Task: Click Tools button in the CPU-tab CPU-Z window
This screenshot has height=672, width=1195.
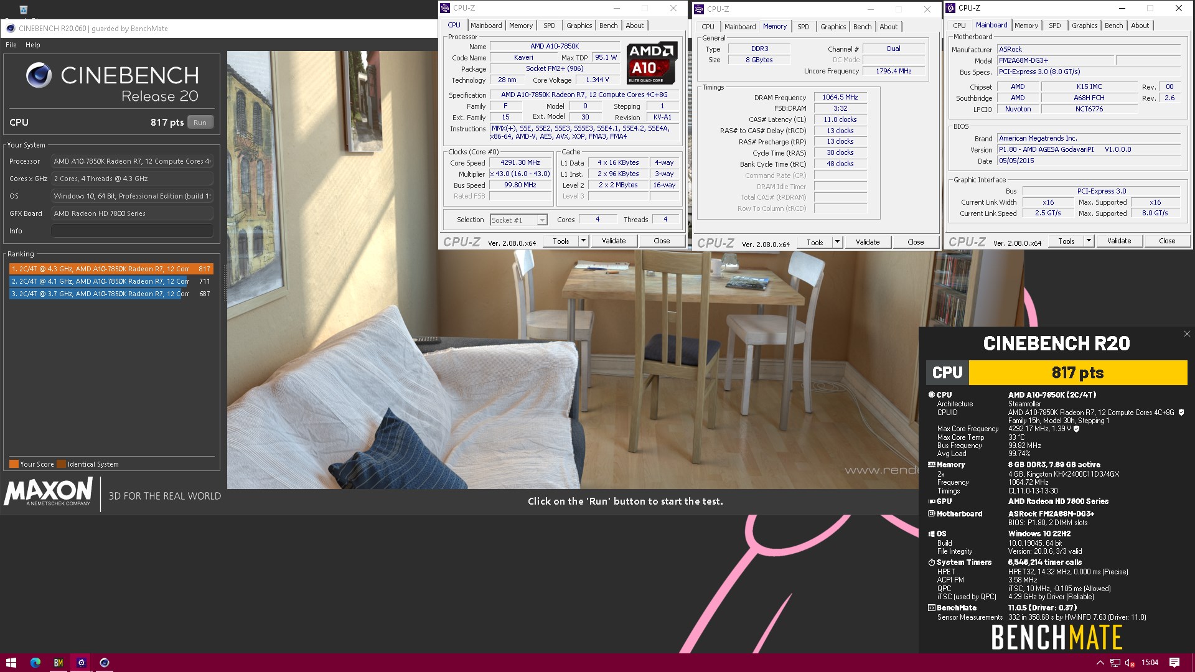Action: 561,241
